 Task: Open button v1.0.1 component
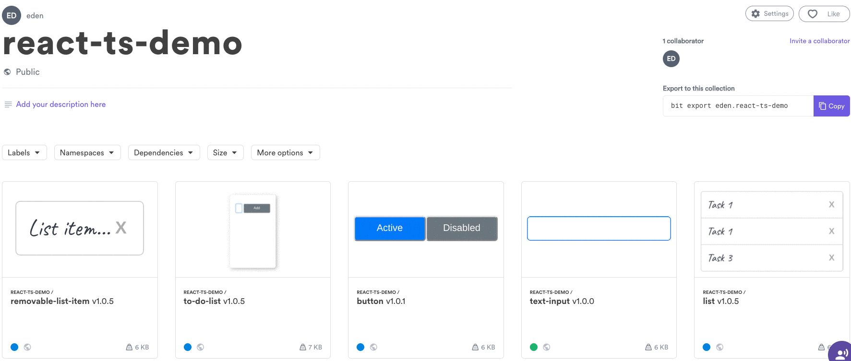(x=381, y=301)
